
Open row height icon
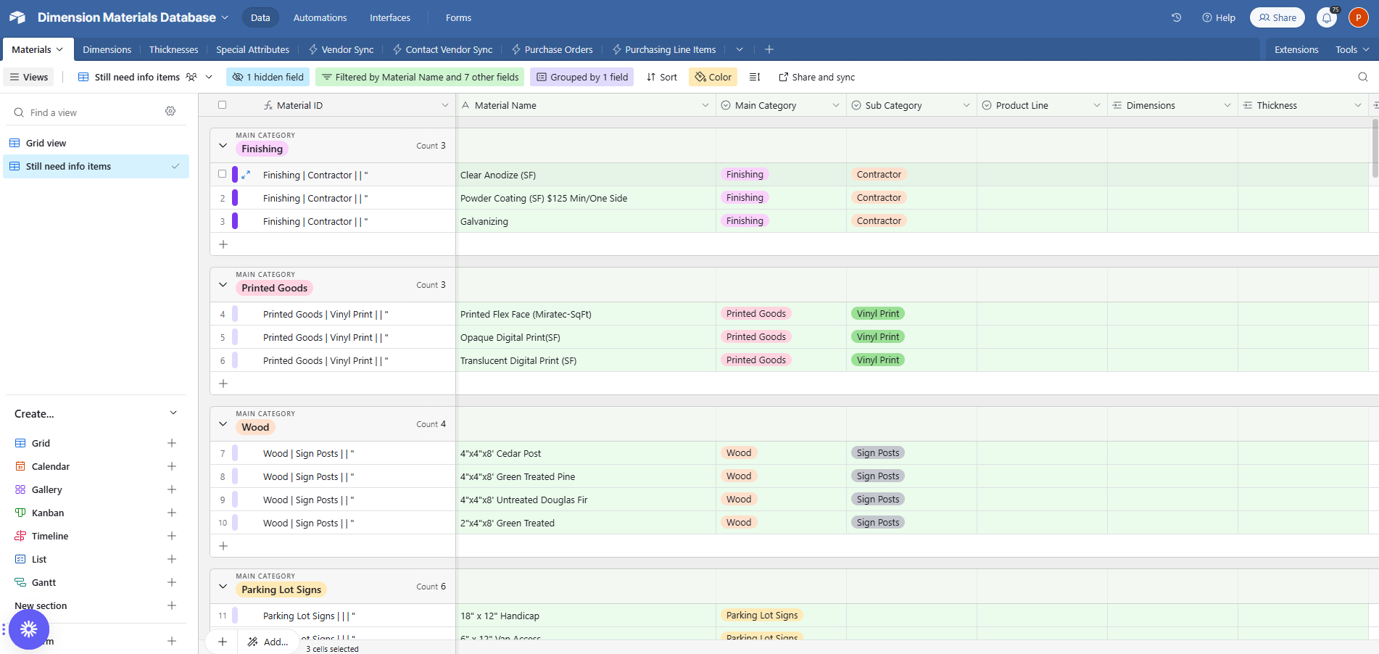754,77
